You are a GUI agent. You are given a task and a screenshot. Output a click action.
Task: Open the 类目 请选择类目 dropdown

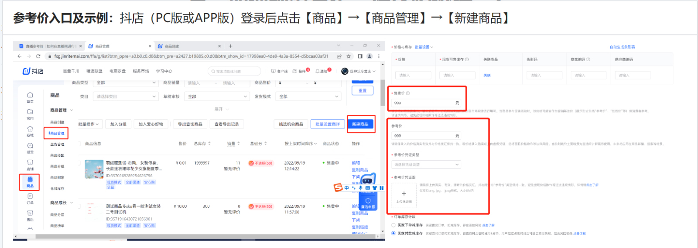[126, 96]
